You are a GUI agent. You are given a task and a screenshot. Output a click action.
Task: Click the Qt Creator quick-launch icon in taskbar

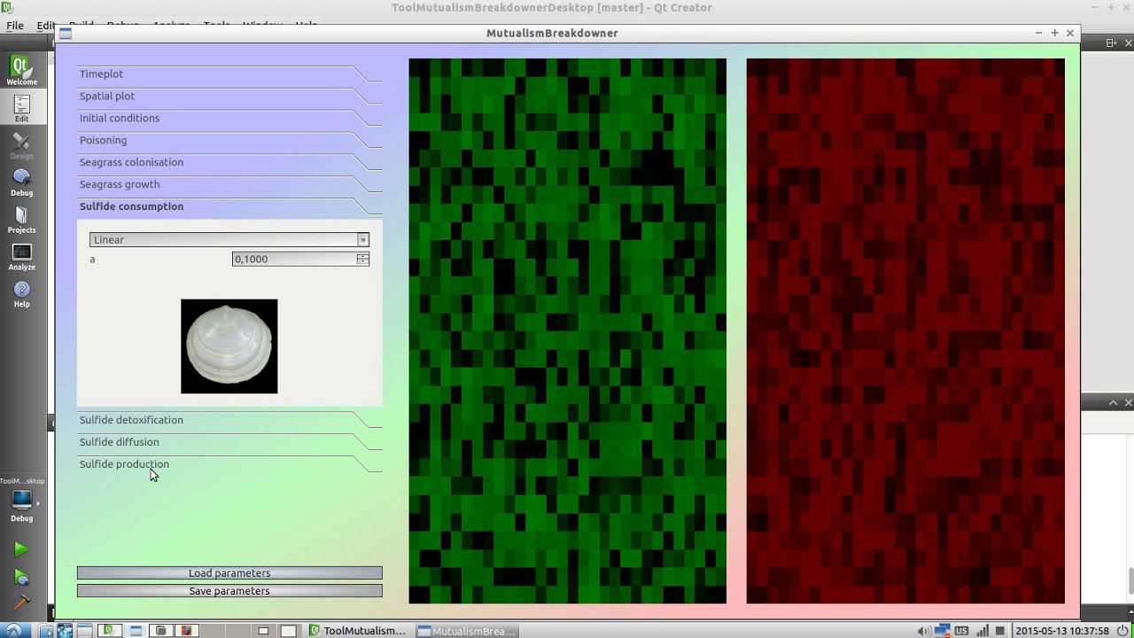tap(109, 631)
